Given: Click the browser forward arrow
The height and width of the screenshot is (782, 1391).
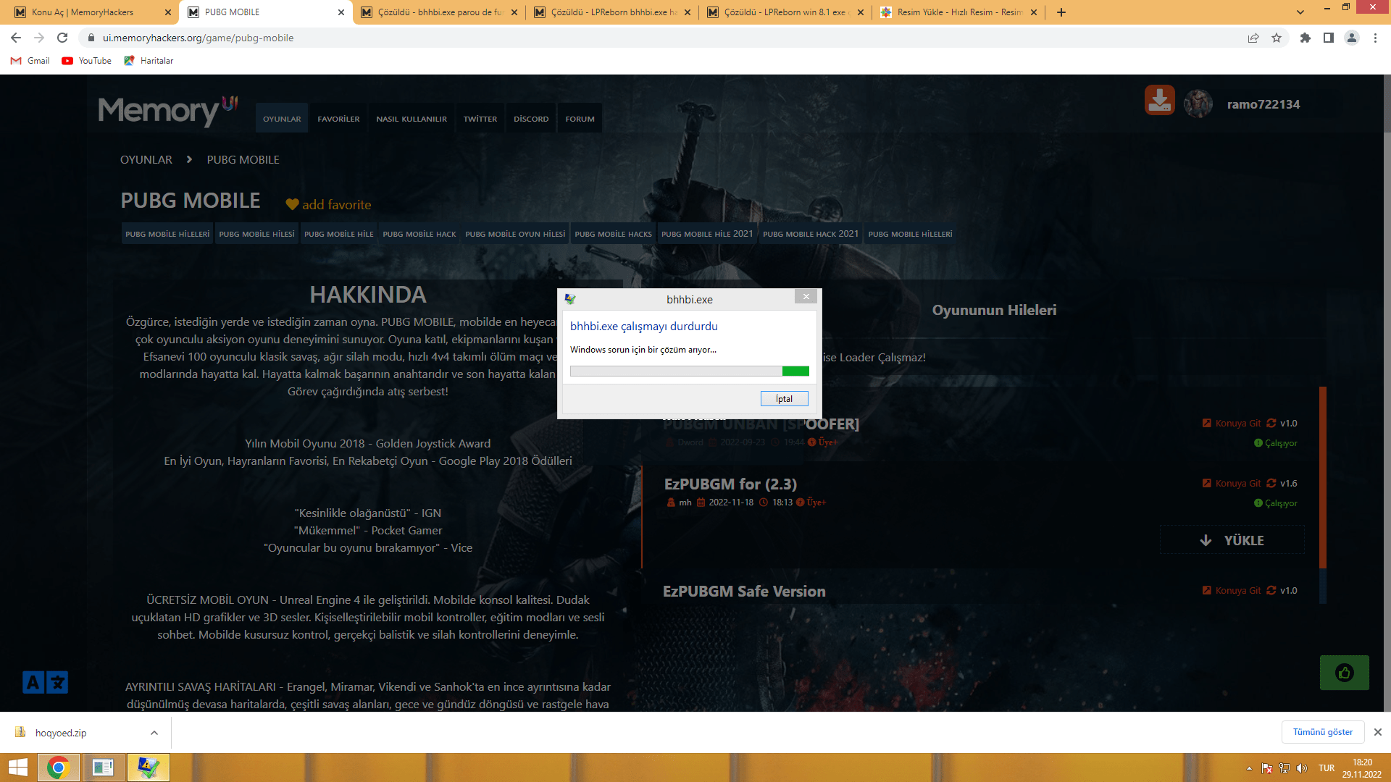Looking at the screenshot, I should tap(39, 38).
